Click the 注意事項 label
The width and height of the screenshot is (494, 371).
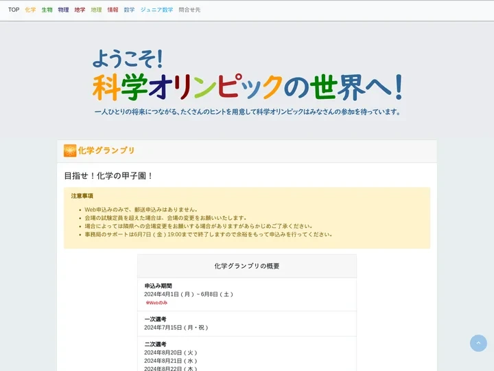click(82, 196)
